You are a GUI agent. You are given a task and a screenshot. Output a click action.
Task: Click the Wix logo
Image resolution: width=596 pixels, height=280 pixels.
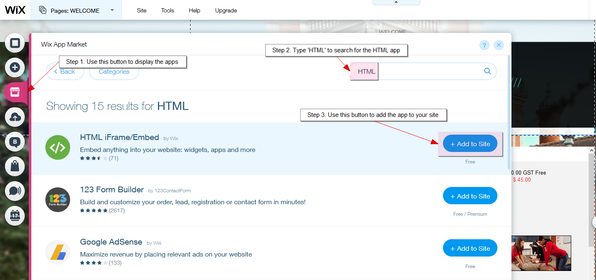click(15, 10)
